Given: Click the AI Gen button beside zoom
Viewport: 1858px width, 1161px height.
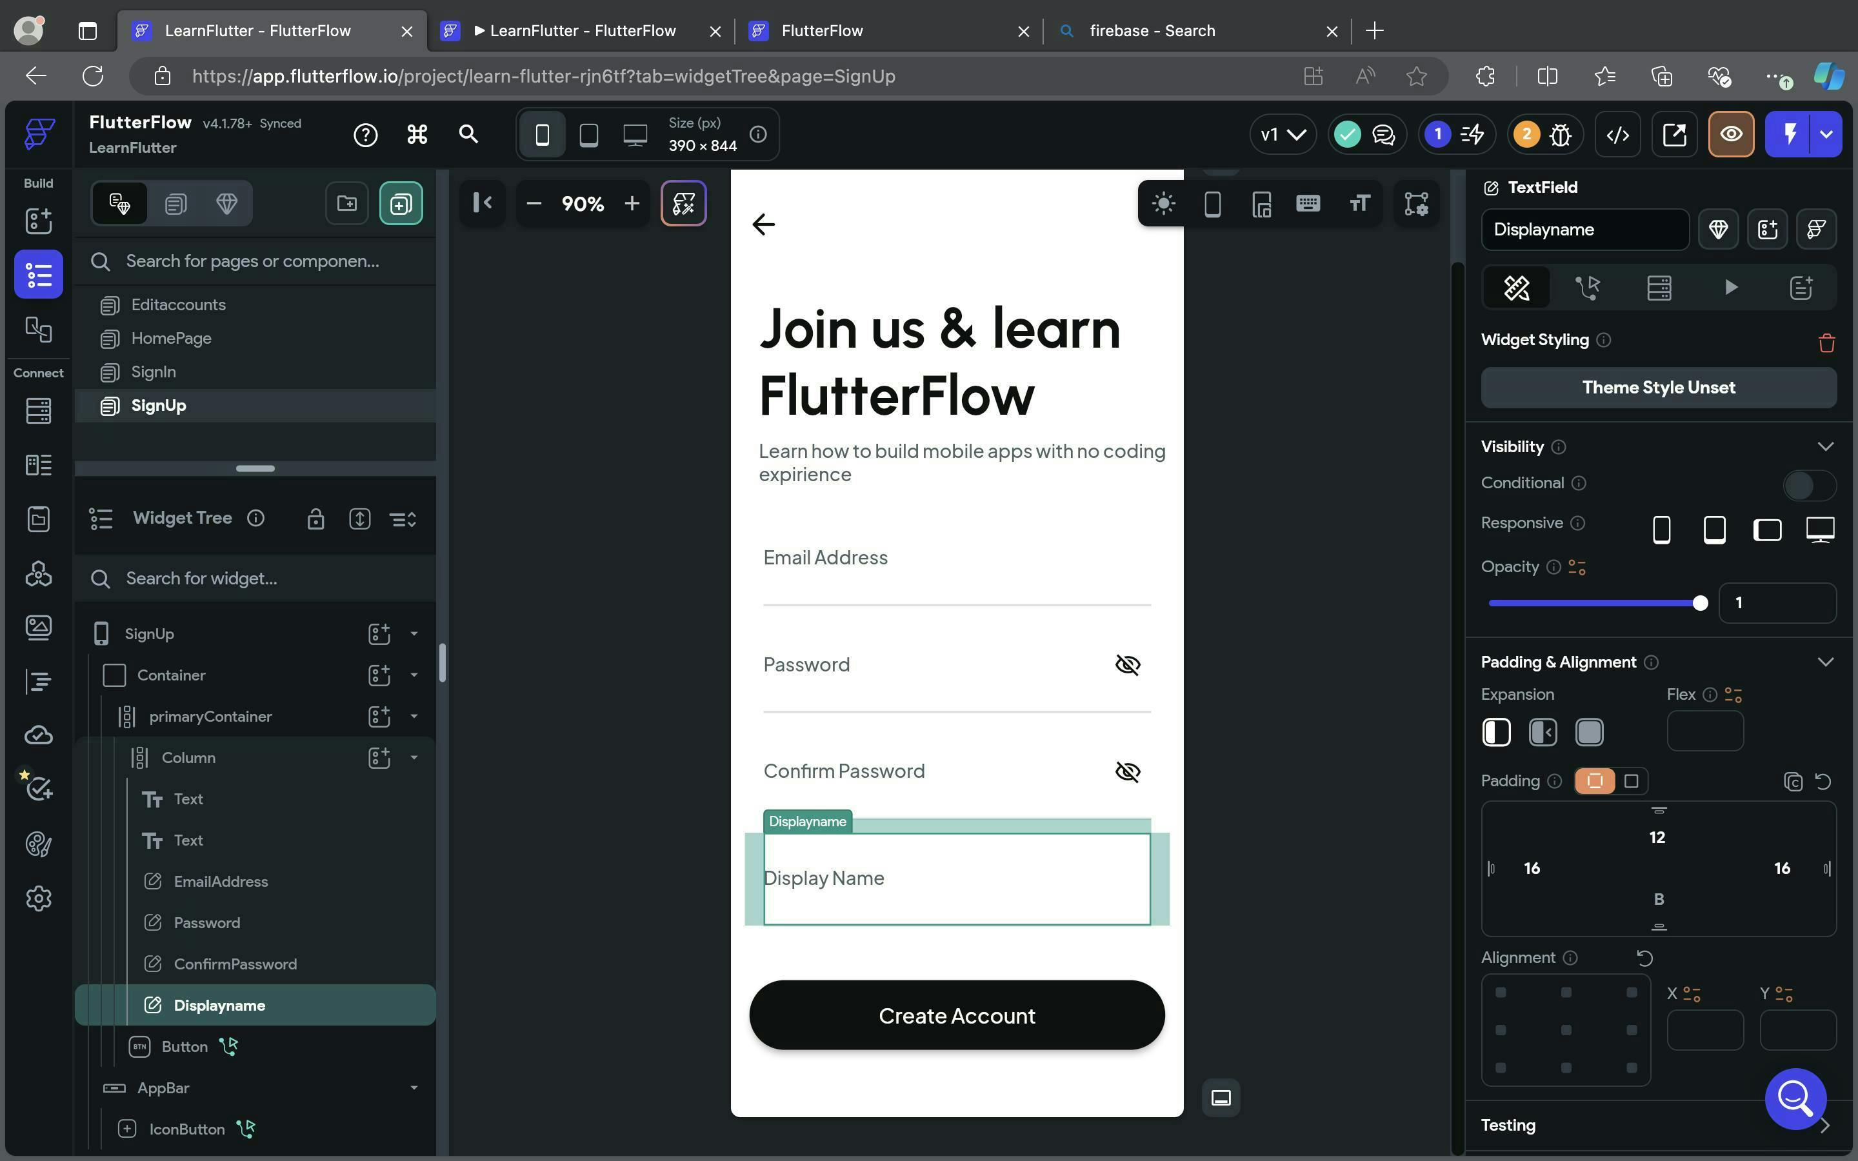Looking at the screenshot, I should (683, 203).
